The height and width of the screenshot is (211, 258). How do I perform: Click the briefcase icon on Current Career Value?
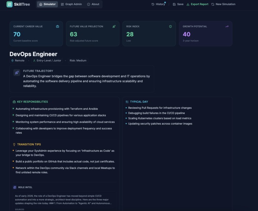click(x=57, y=27)
